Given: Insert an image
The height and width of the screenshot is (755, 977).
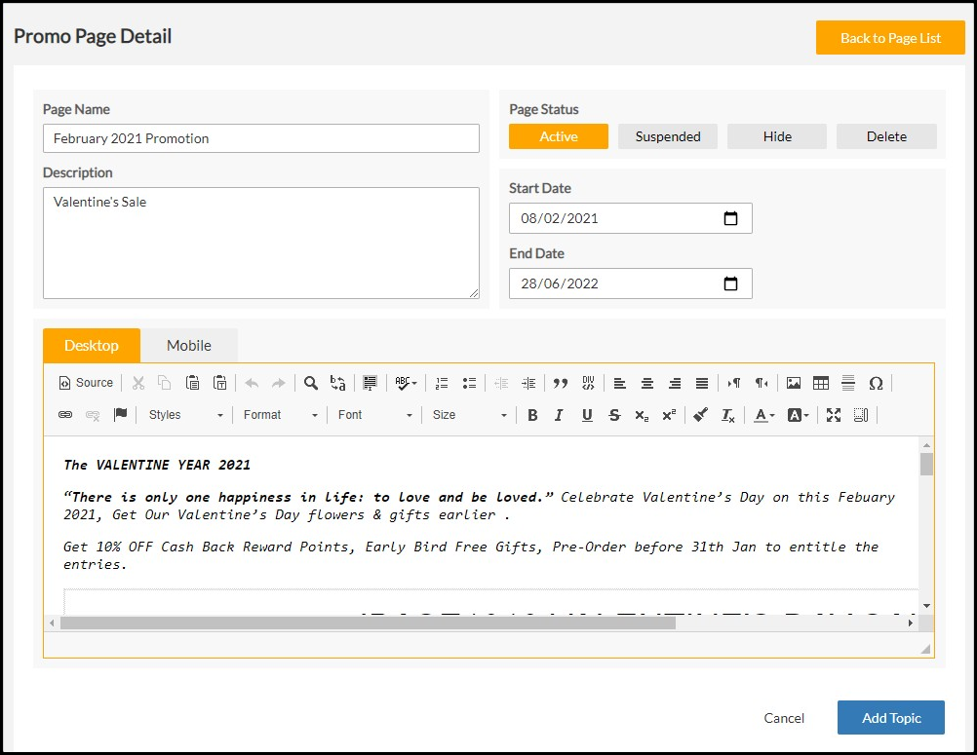Looking at the screenshot, I should pos(793,383).
